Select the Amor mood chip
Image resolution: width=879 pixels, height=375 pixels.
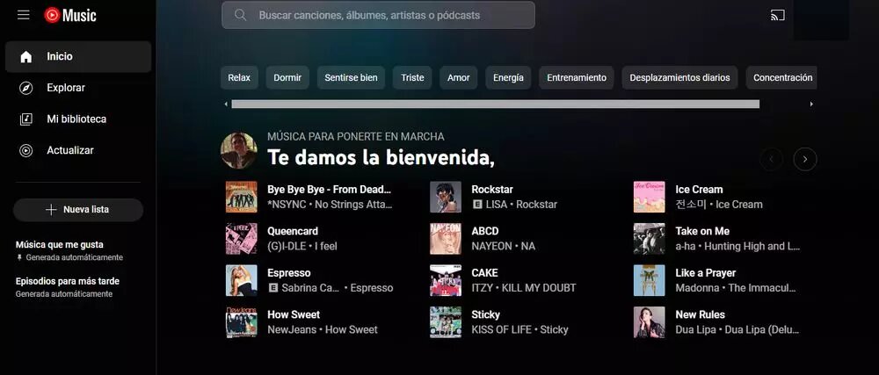(459, 78)
